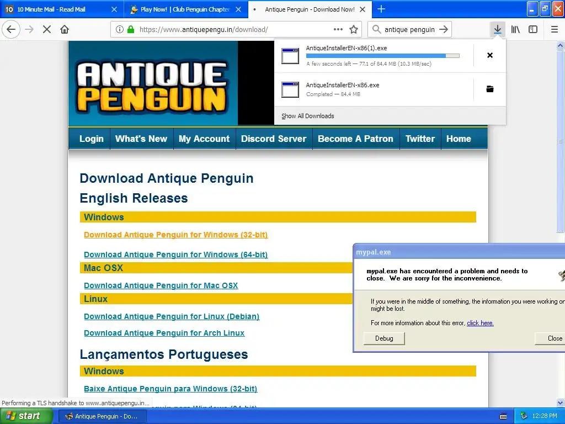Open the hamburger application menu
The width and height of the screenshot is (565, 424).
pyautogui.click(x=555, y=29)
